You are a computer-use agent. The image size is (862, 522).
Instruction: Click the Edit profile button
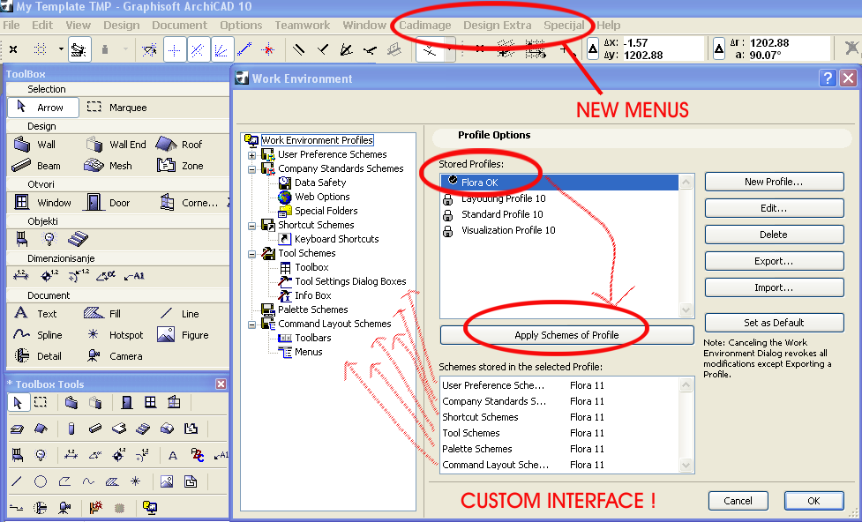pyautogui.click(x=774, y=208)
